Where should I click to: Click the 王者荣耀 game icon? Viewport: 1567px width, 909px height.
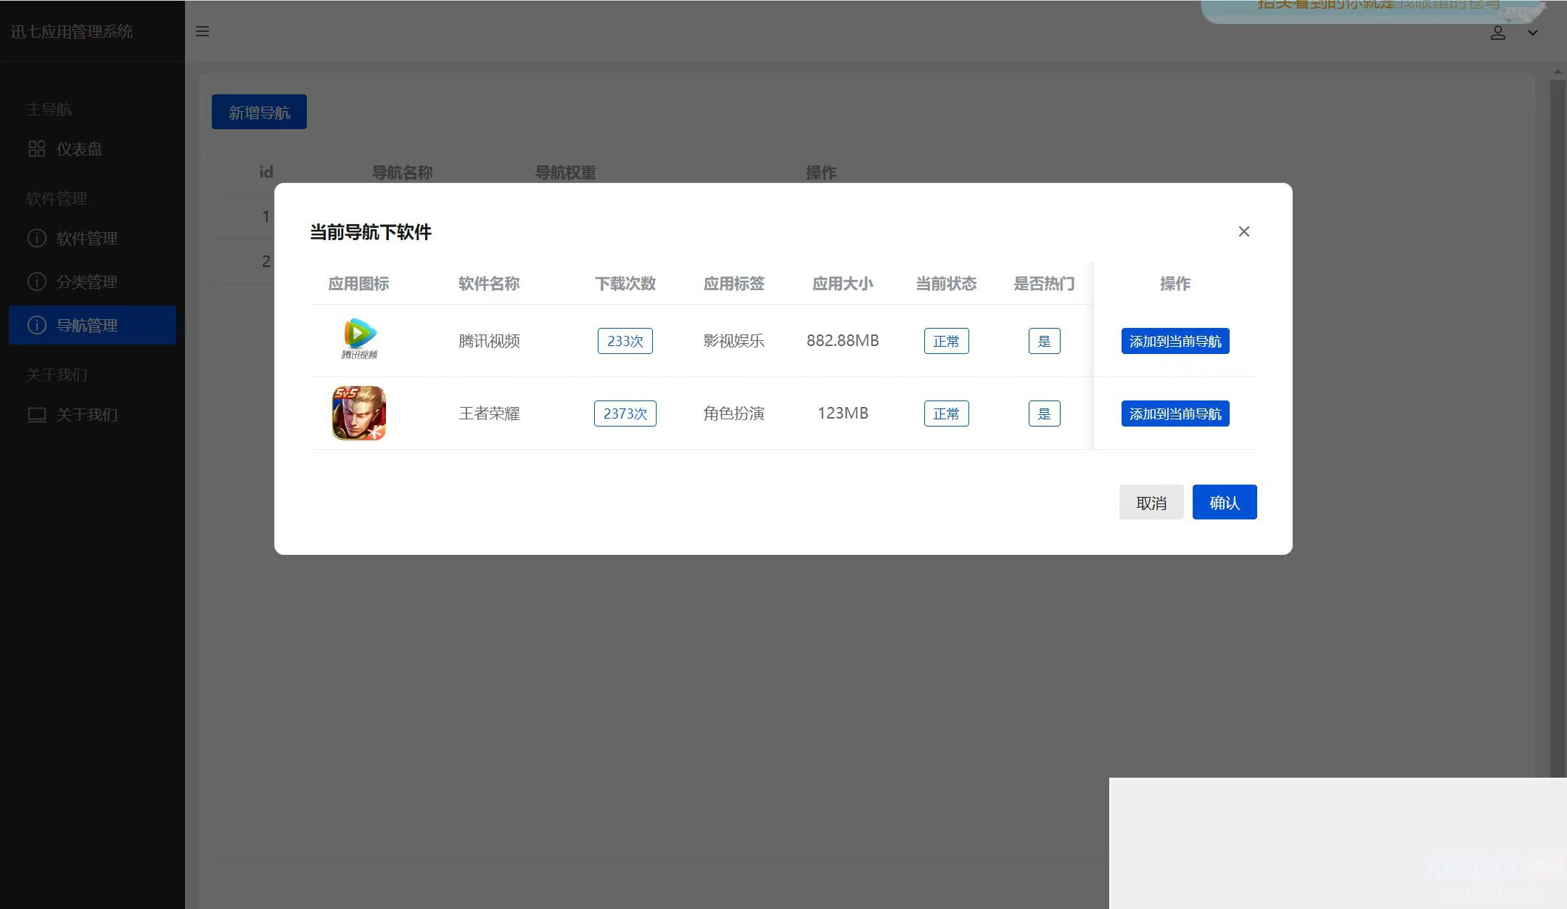359,413
